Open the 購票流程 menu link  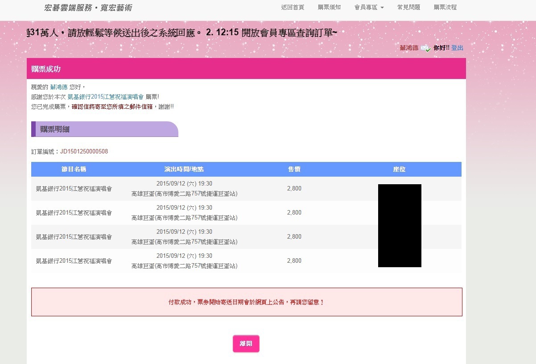tap(445, 8)
